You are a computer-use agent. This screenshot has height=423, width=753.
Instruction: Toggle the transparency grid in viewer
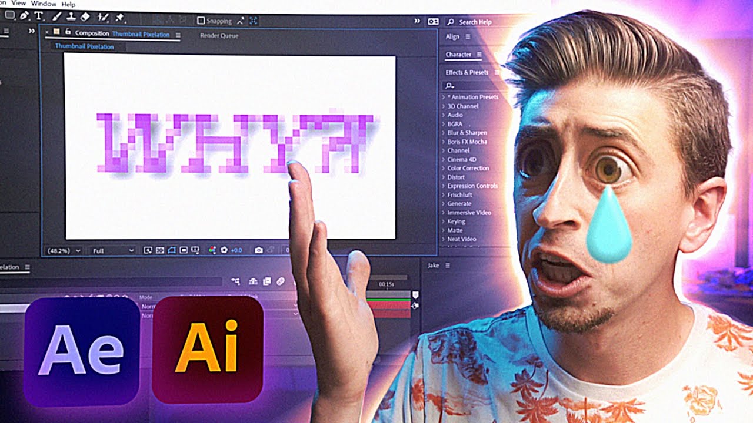[159, 250]
